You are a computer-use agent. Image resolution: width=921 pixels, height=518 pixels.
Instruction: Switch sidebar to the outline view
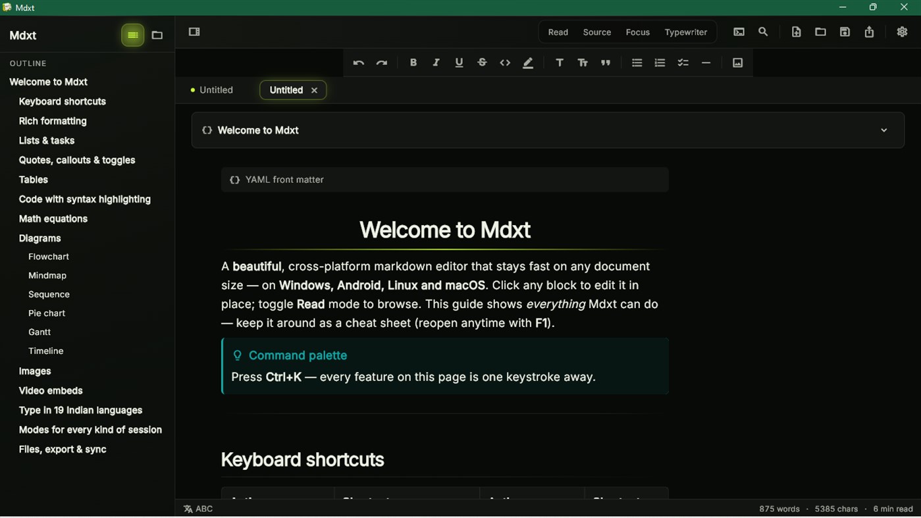coord(132,36)
